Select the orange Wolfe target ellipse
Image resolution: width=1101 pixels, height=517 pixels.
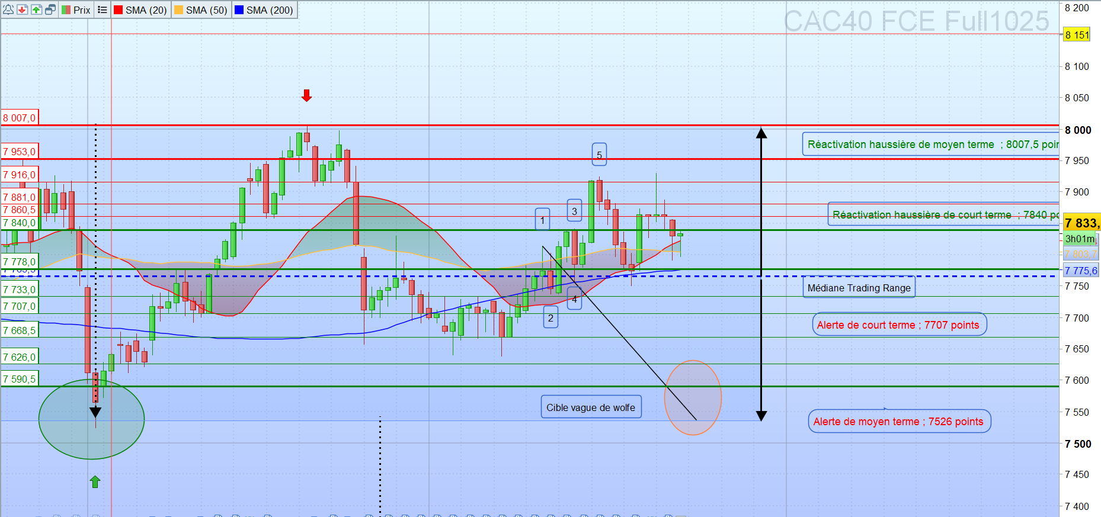693,397
